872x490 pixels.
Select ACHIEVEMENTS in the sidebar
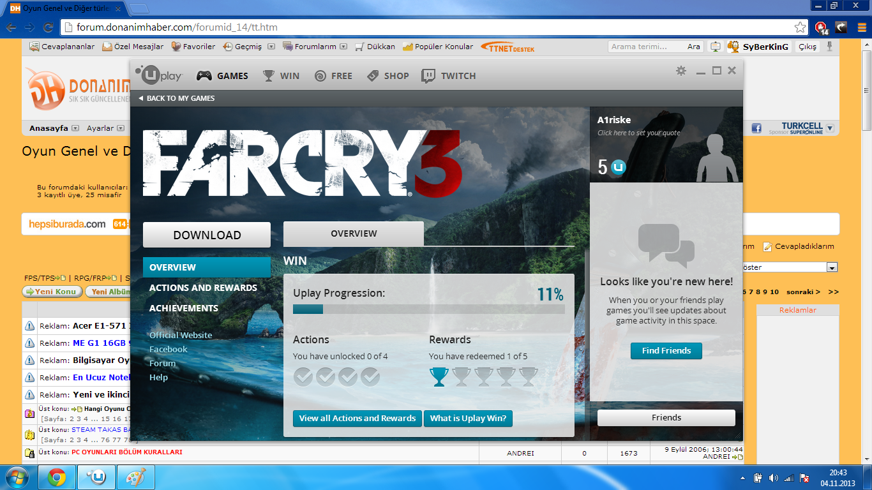point(184,308)
